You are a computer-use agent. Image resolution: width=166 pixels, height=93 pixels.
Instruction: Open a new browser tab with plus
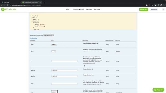44,2
